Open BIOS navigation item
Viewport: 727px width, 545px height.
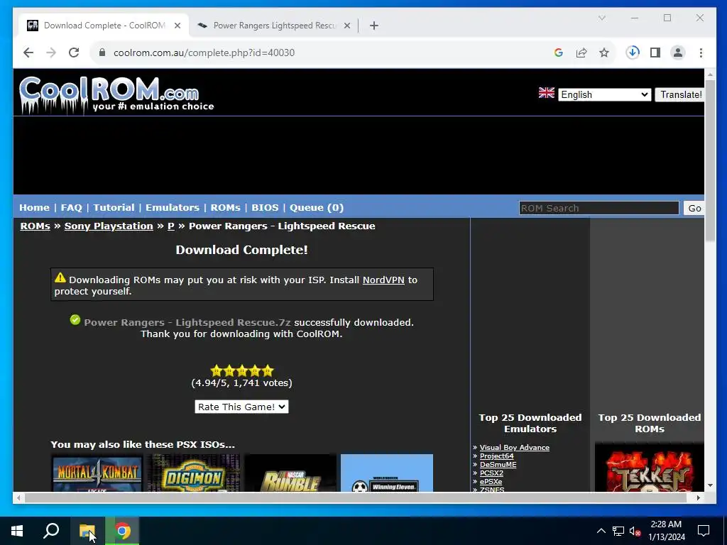pos(266,208)
